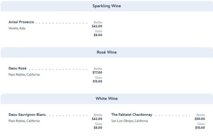The width and height of the screenshot is (213, 136).
Task: Open the Daou Sauvignon Blanc entry
Action: [27, 115]
